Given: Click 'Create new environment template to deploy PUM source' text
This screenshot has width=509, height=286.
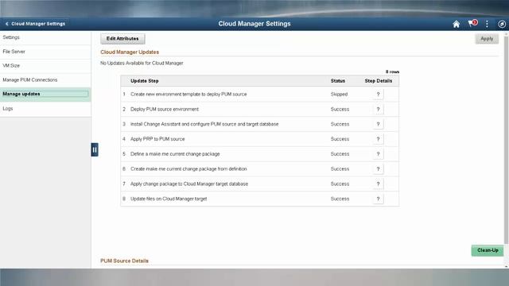Looking at the screenshot, I should 188,95.
